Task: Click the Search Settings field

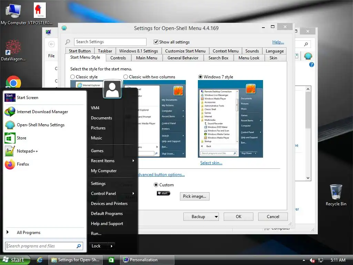Action: [x=110, y=42]
